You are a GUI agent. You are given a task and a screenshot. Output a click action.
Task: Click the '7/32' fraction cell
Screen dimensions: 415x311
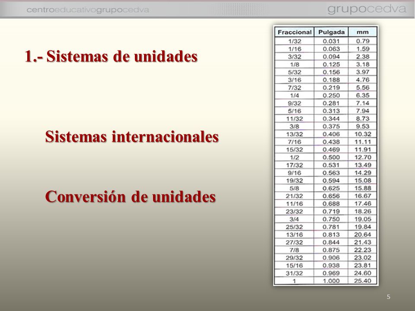294,88
